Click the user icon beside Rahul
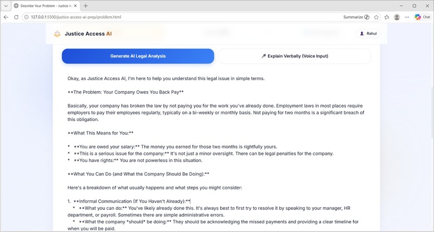This screenshot has width=434, height=232. pyautogui.click(x=362, y=33)
